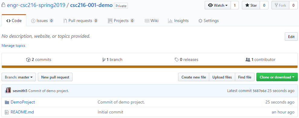This screenshot has height=118, width=299.
Task: Click the pull request icon in the tab bar
Action: pyautogui.click(x=65, y=21)
